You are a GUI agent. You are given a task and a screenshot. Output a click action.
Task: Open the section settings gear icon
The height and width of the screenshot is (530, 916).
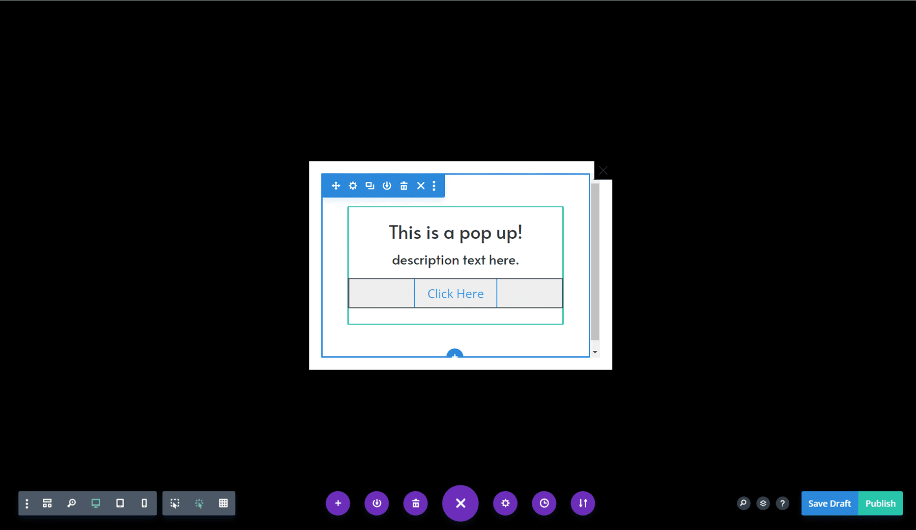coord(353,186)
